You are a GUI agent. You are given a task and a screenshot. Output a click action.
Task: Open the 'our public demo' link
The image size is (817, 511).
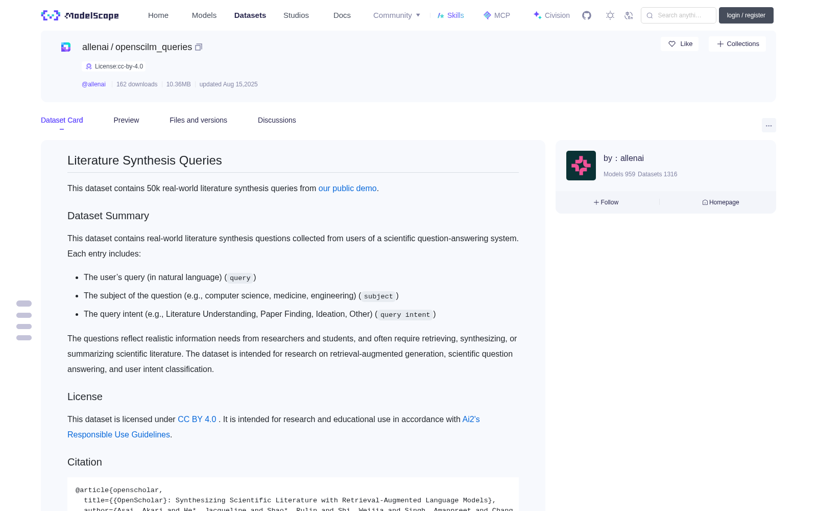(x=348, y=189)
